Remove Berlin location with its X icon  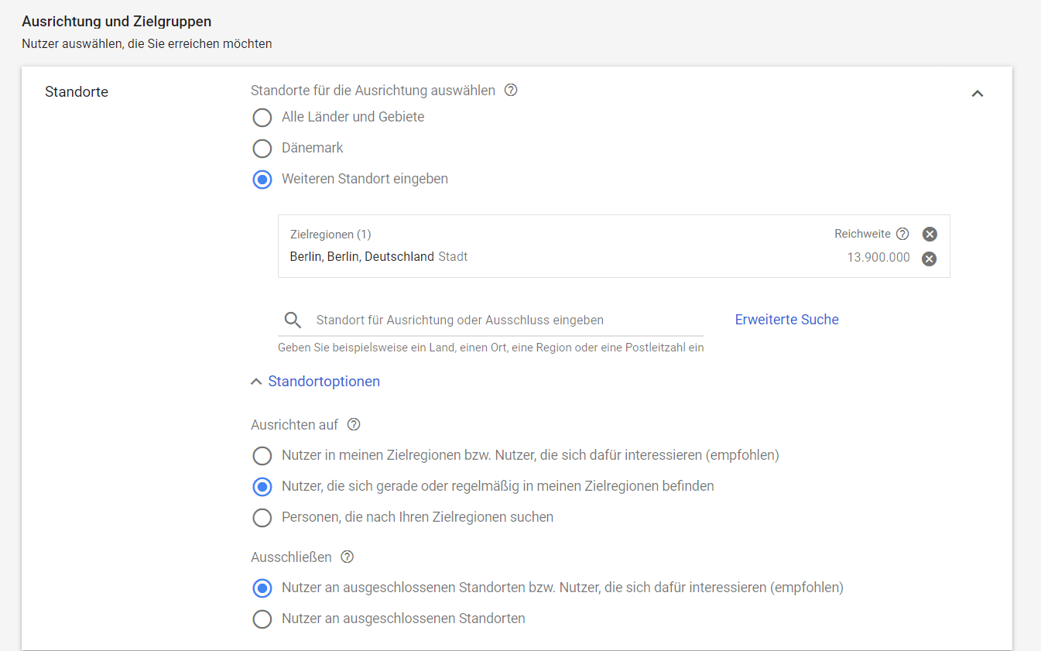click(x=930, y=259)
